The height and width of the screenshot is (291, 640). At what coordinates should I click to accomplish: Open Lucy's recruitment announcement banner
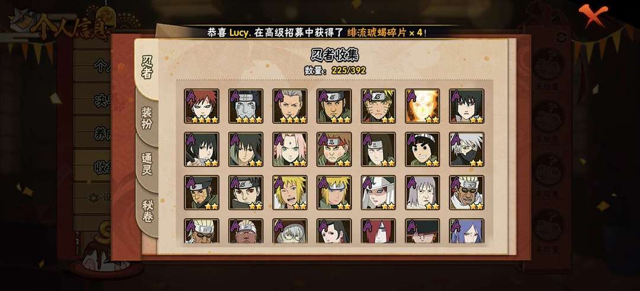316,33
